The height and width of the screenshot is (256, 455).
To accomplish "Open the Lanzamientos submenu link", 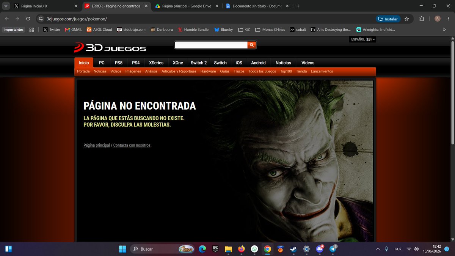I will (x=322, y=71).
